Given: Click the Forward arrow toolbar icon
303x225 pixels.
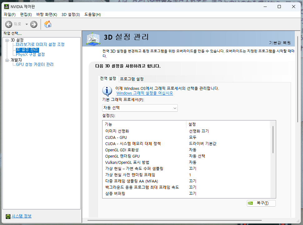Looking at the screenshot, I should click(34, 24).
